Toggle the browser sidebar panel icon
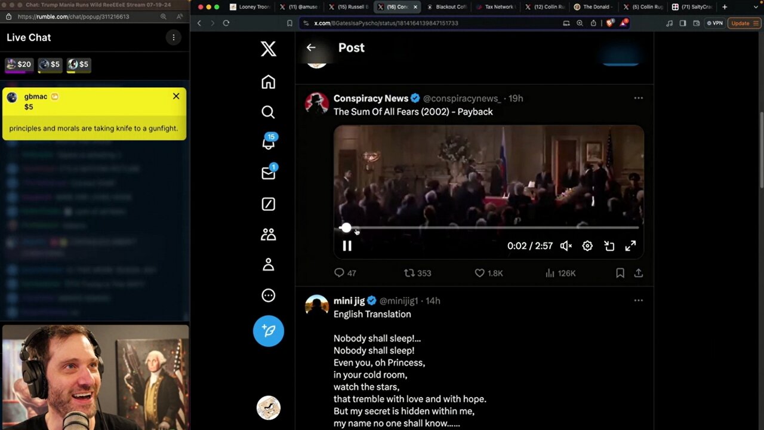Screen dimensions: 764x430 (x=683, y=23)
